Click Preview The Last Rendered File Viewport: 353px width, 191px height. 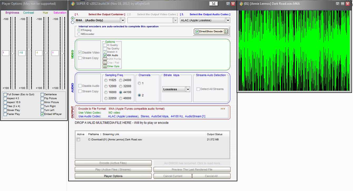(192, 169)
